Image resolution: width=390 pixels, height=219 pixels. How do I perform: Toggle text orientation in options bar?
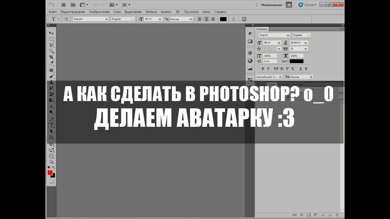pyautogui.click(x=66, y=19)
